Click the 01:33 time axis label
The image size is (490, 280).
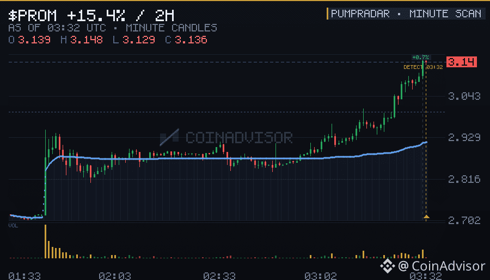coord(24,276)
